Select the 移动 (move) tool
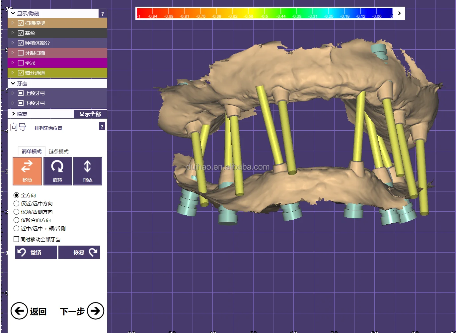 [27, 171]
